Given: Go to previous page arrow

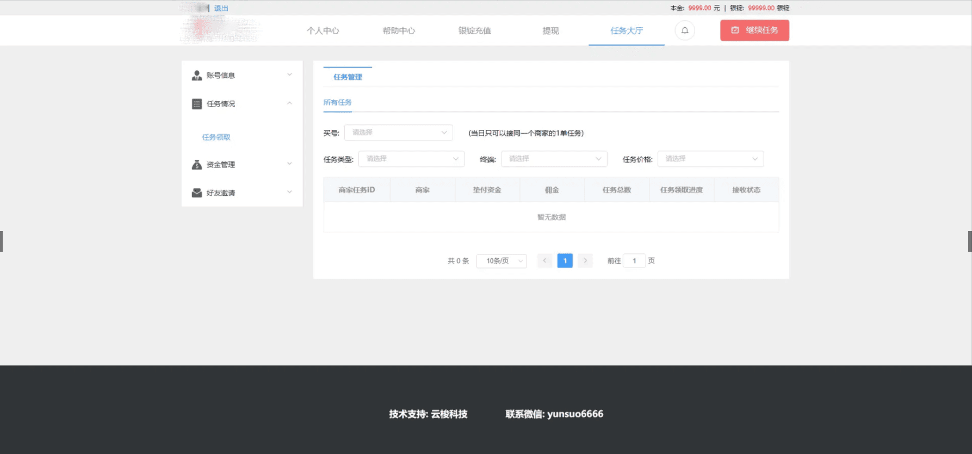Looking at the screenshot, I should point(544,261).
